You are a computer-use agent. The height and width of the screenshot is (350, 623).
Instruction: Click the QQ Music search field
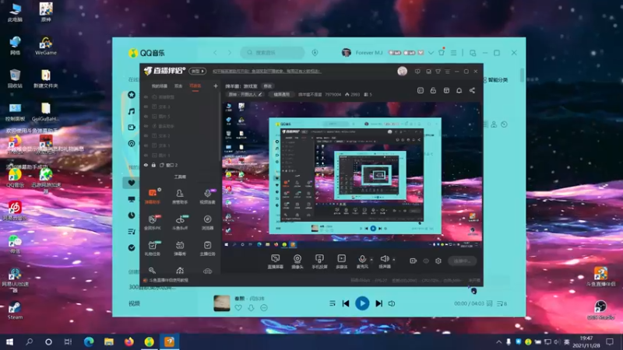[273, 52]
